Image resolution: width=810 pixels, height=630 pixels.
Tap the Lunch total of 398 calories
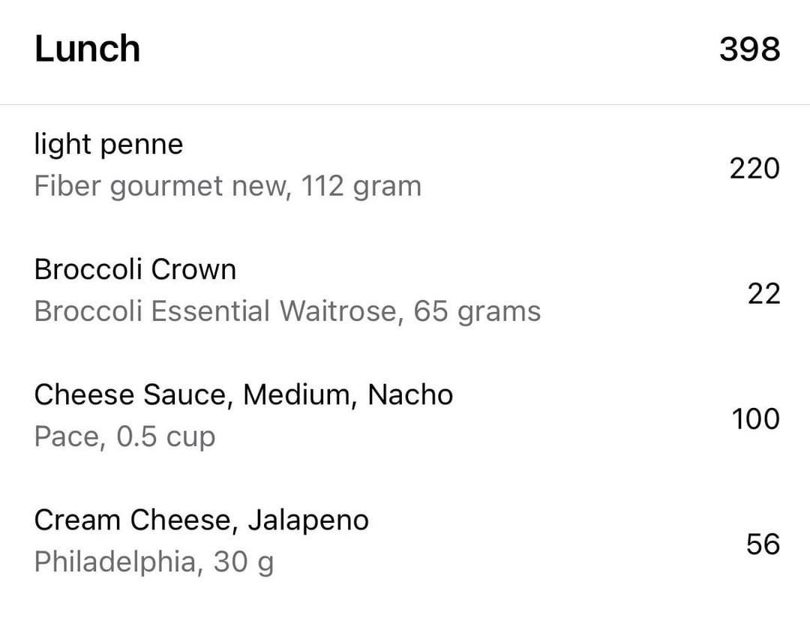[x=749, y=49]
